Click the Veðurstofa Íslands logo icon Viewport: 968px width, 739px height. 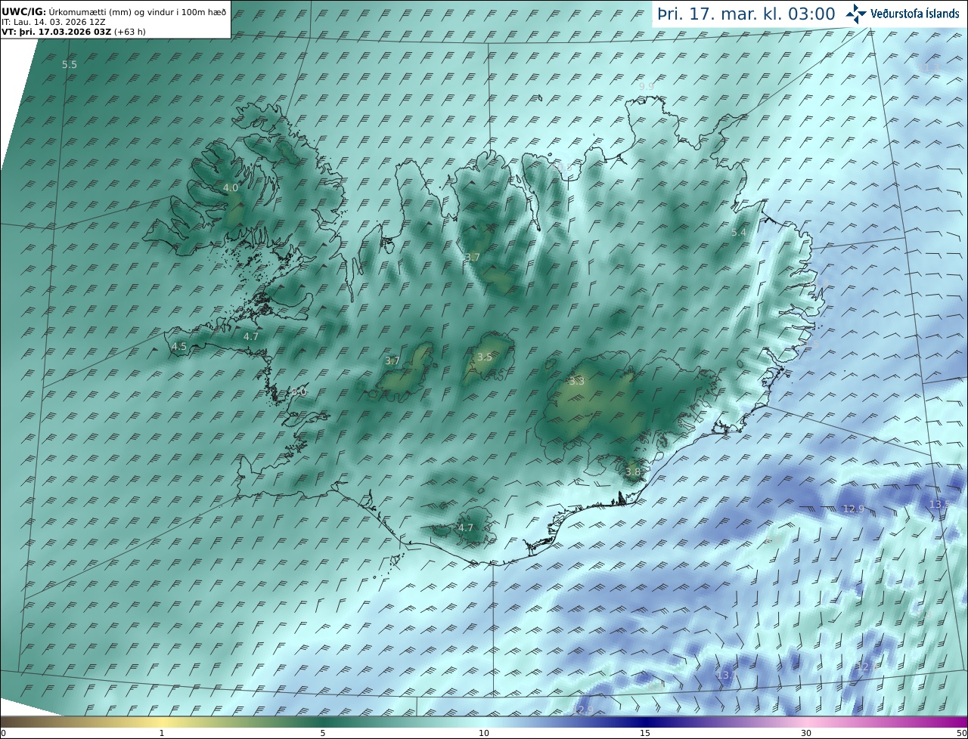point(856,14)
